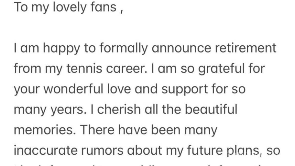This screenshot has width=295, height=166.
Task: Click the word "announce" in the message
Action: tap(181, 48)
